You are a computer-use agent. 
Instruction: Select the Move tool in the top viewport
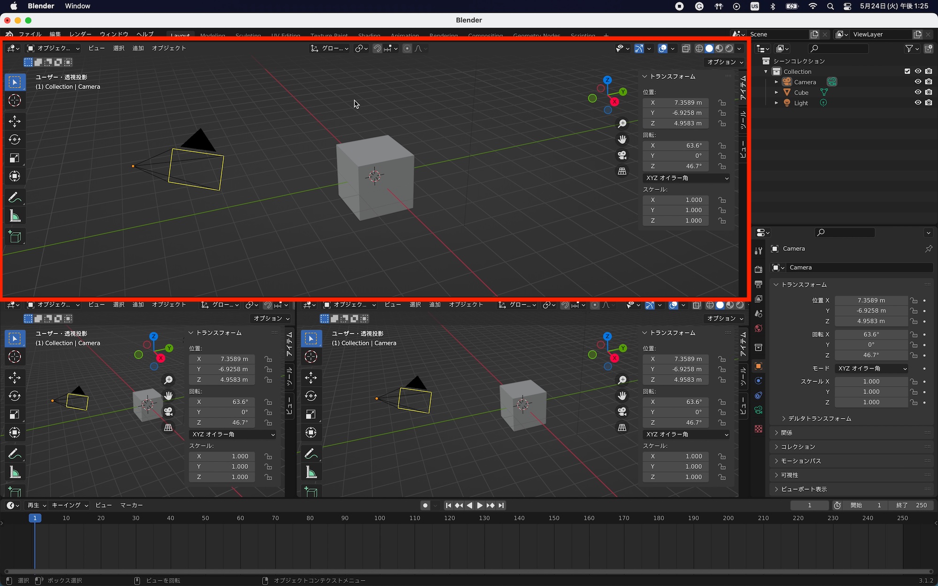(15, 121)
